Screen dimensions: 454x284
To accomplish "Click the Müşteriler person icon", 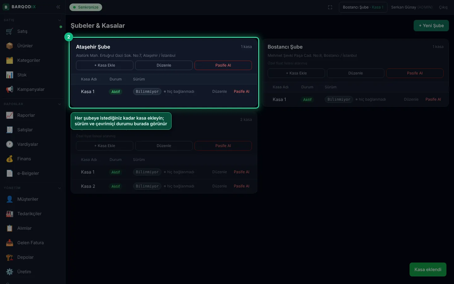I will (9, 199).
